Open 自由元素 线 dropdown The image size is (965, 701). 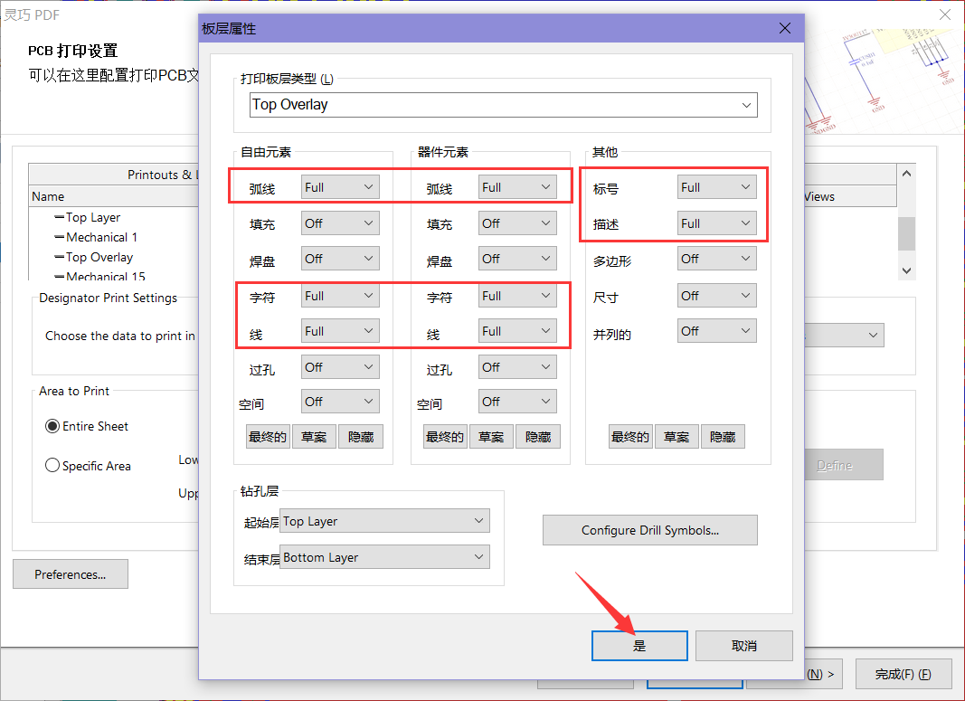[x=340, y=331]
